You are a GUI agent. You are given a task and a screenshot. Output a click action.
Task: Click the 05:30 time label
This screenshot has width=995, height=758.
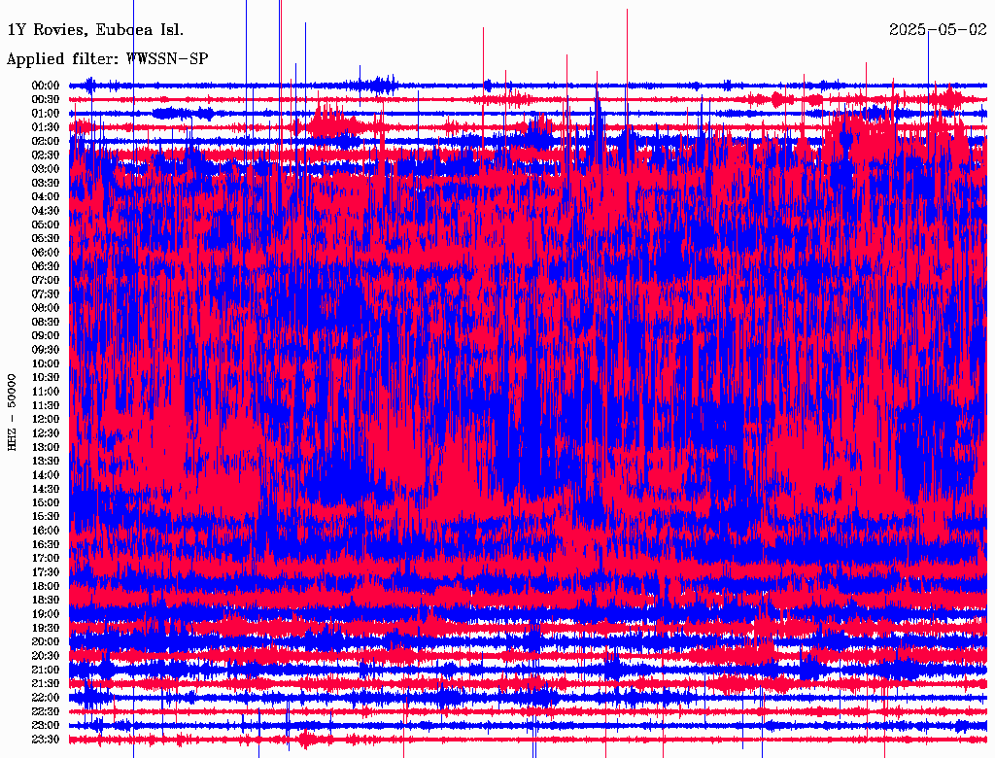46,238
